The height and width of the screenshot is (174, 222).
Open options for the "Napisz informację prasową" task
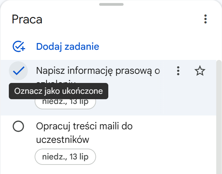(x=178, y=71)
